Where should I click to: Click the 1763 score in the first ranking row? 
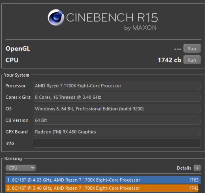[x=194, y=180]
